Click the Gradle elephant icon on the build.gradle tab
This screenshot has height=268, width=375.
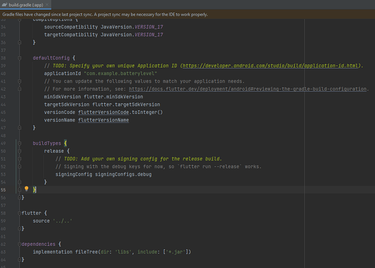pos(5,5)
